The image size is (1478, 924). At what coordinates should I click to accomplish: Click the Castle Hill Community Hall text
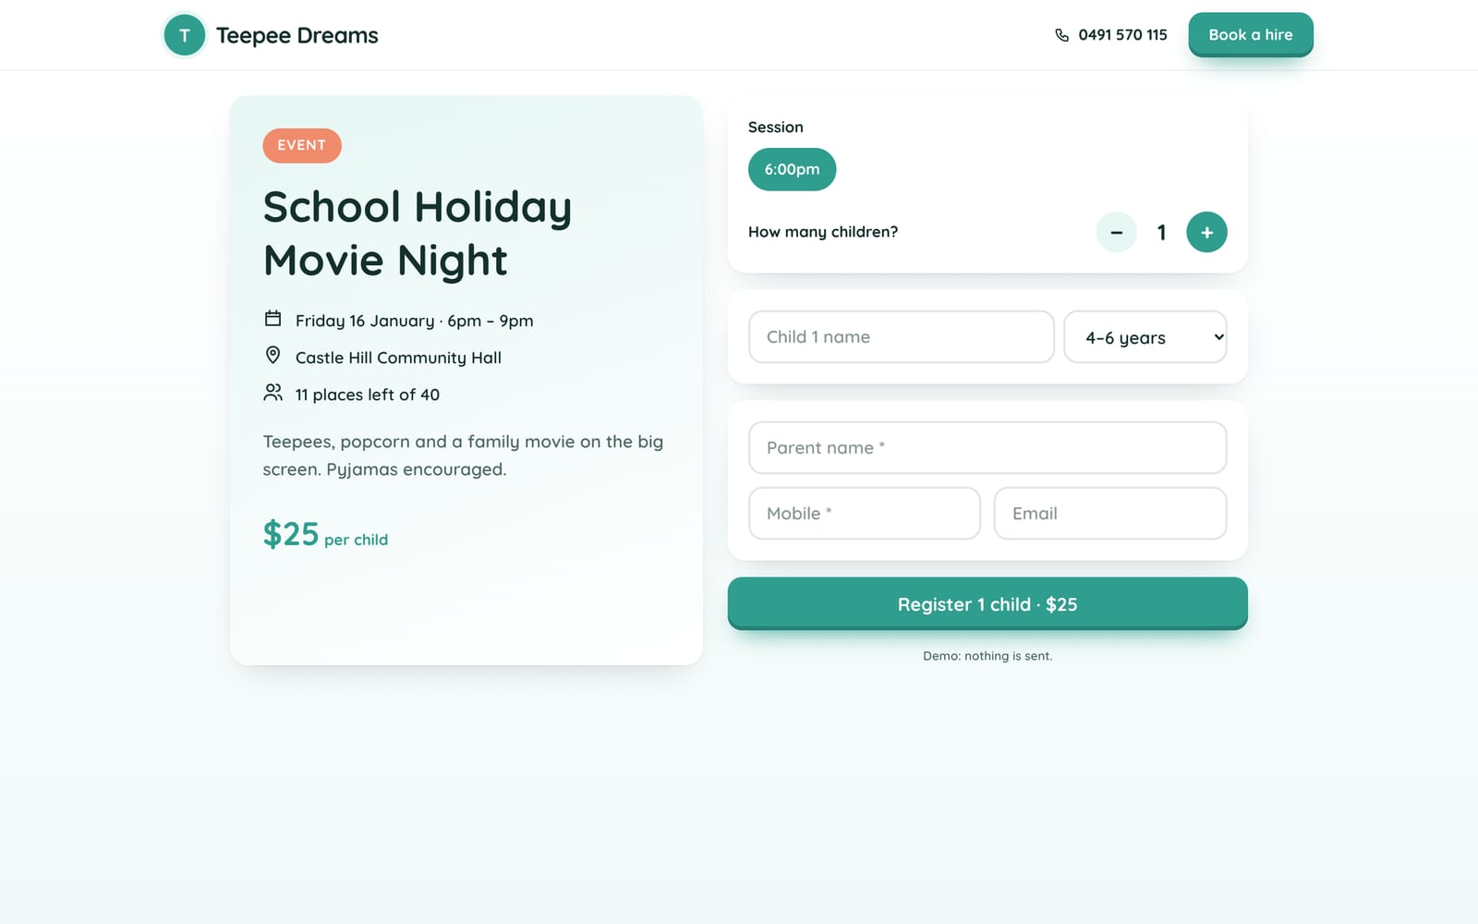(398, 358)
